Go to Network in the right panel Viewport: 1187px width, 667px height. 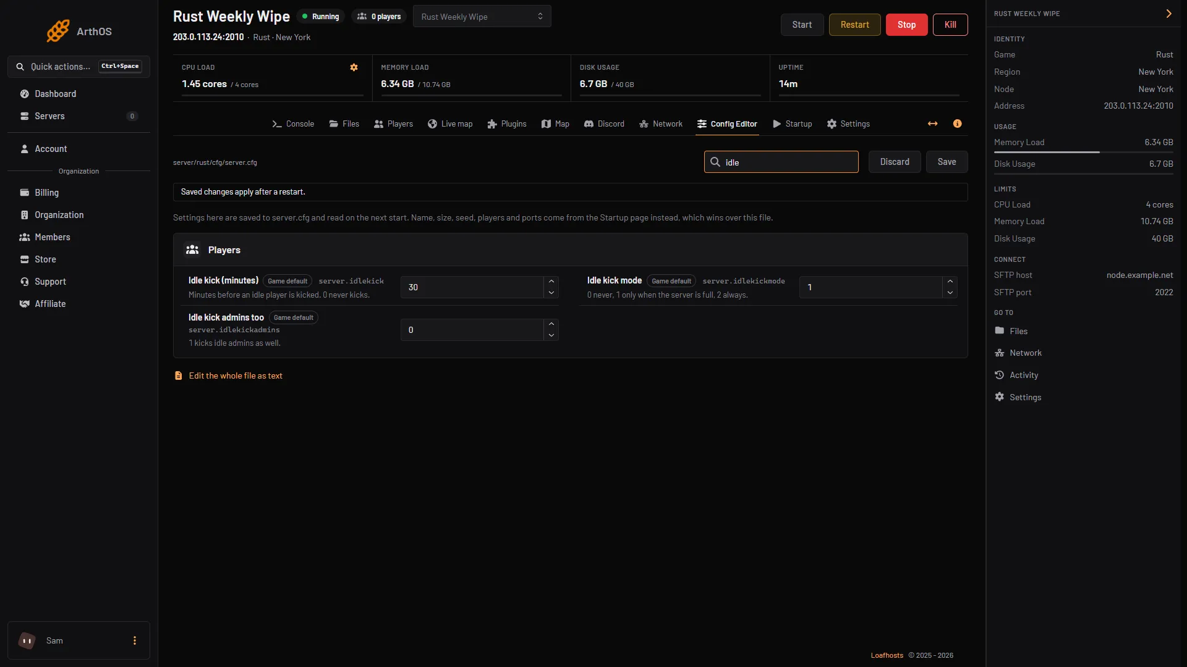coord(1018,353)
